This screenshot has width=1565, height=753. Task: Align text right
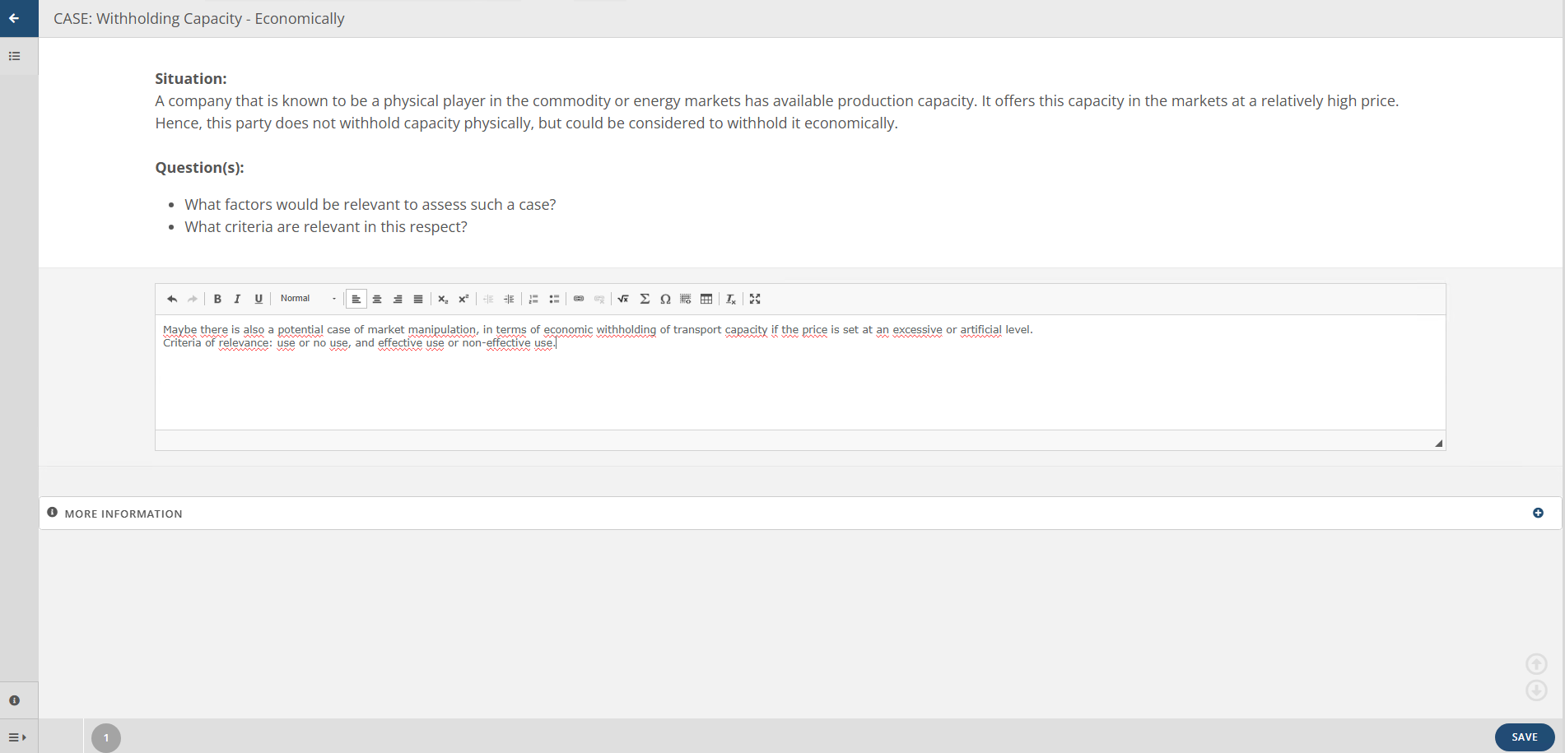pos(398,299)
